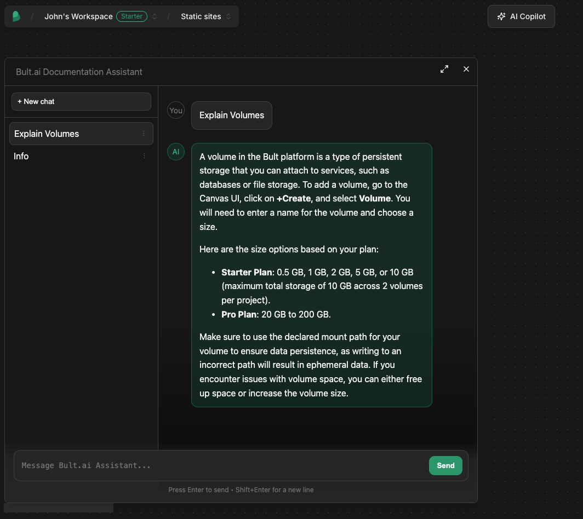Switch to the Info conversation
The image size is (583, 519).
(x=66, y=156)
